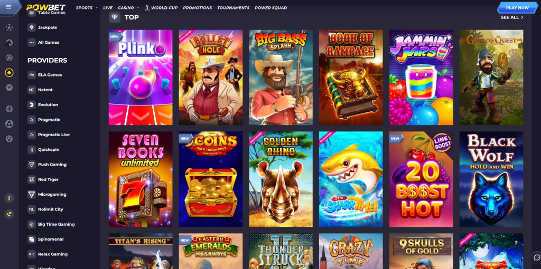541x269 pixels.
Task: Expand the Casino dropdown arrow
Action: [138, 8]
